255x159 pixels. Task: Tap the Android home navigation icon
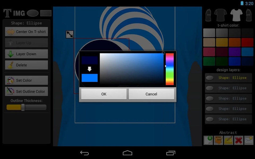coord(127,153)
